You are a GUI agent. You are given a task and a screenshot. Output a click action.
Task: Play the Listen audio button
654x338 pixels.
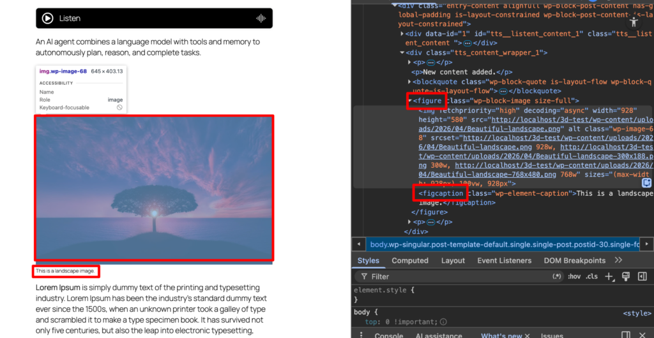[47, 18]
